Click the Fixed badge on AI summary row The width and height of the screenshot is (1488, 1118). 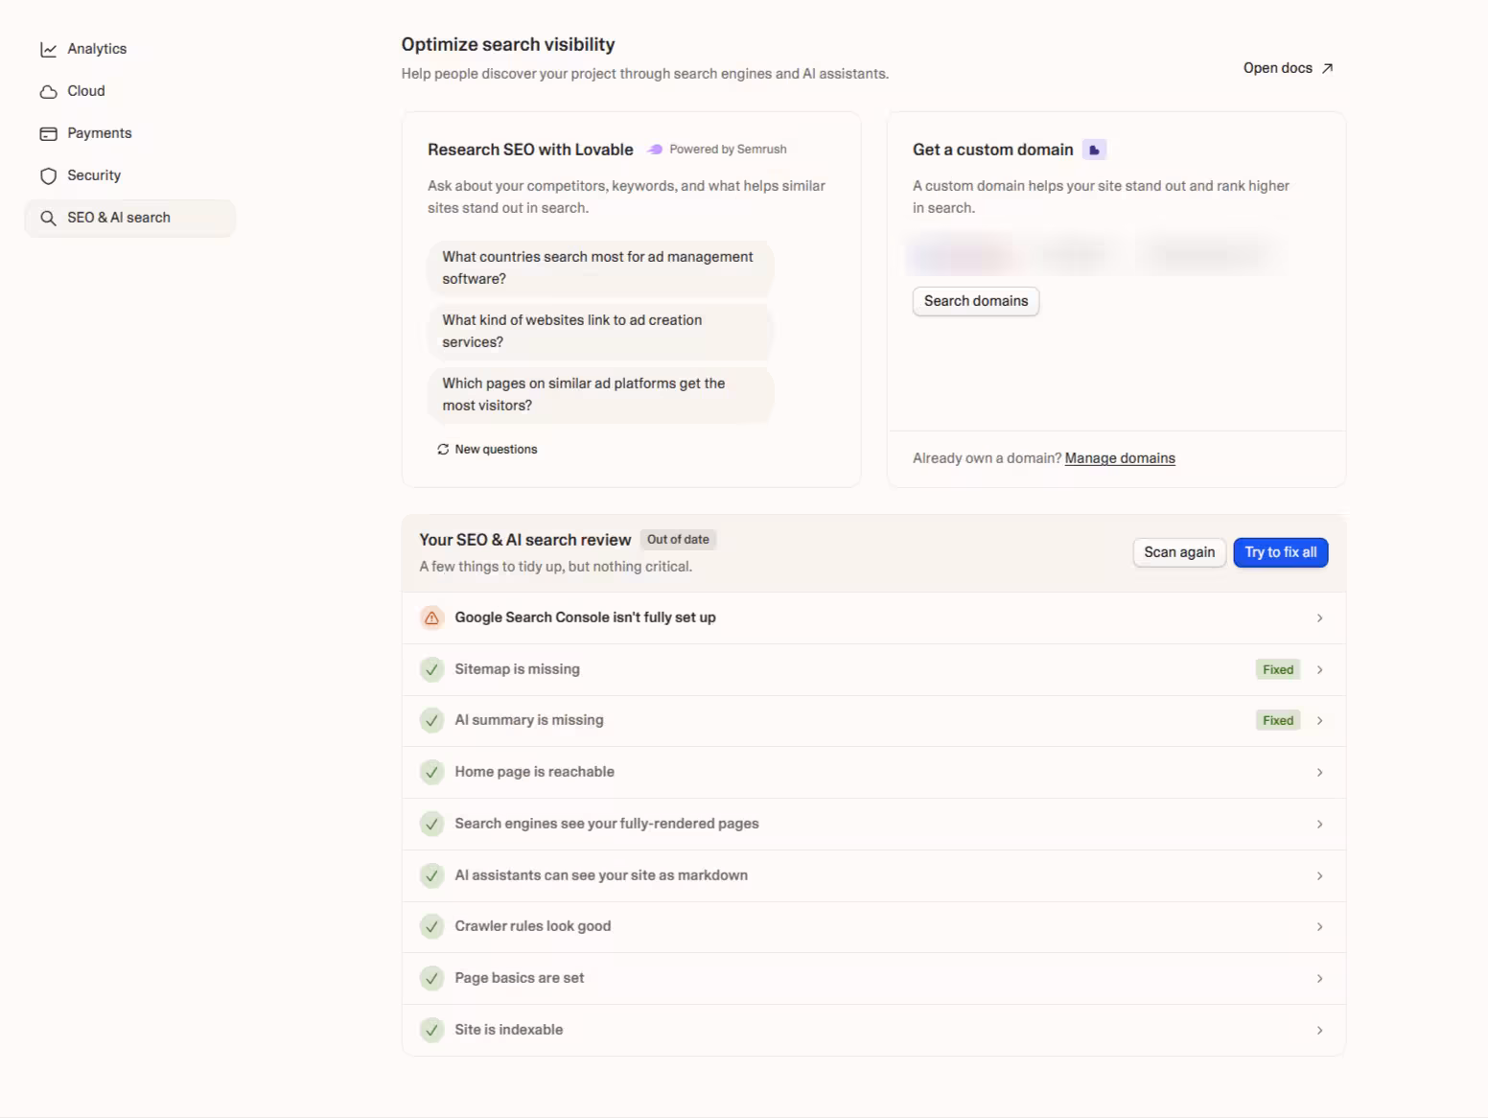coord(1278,721)
